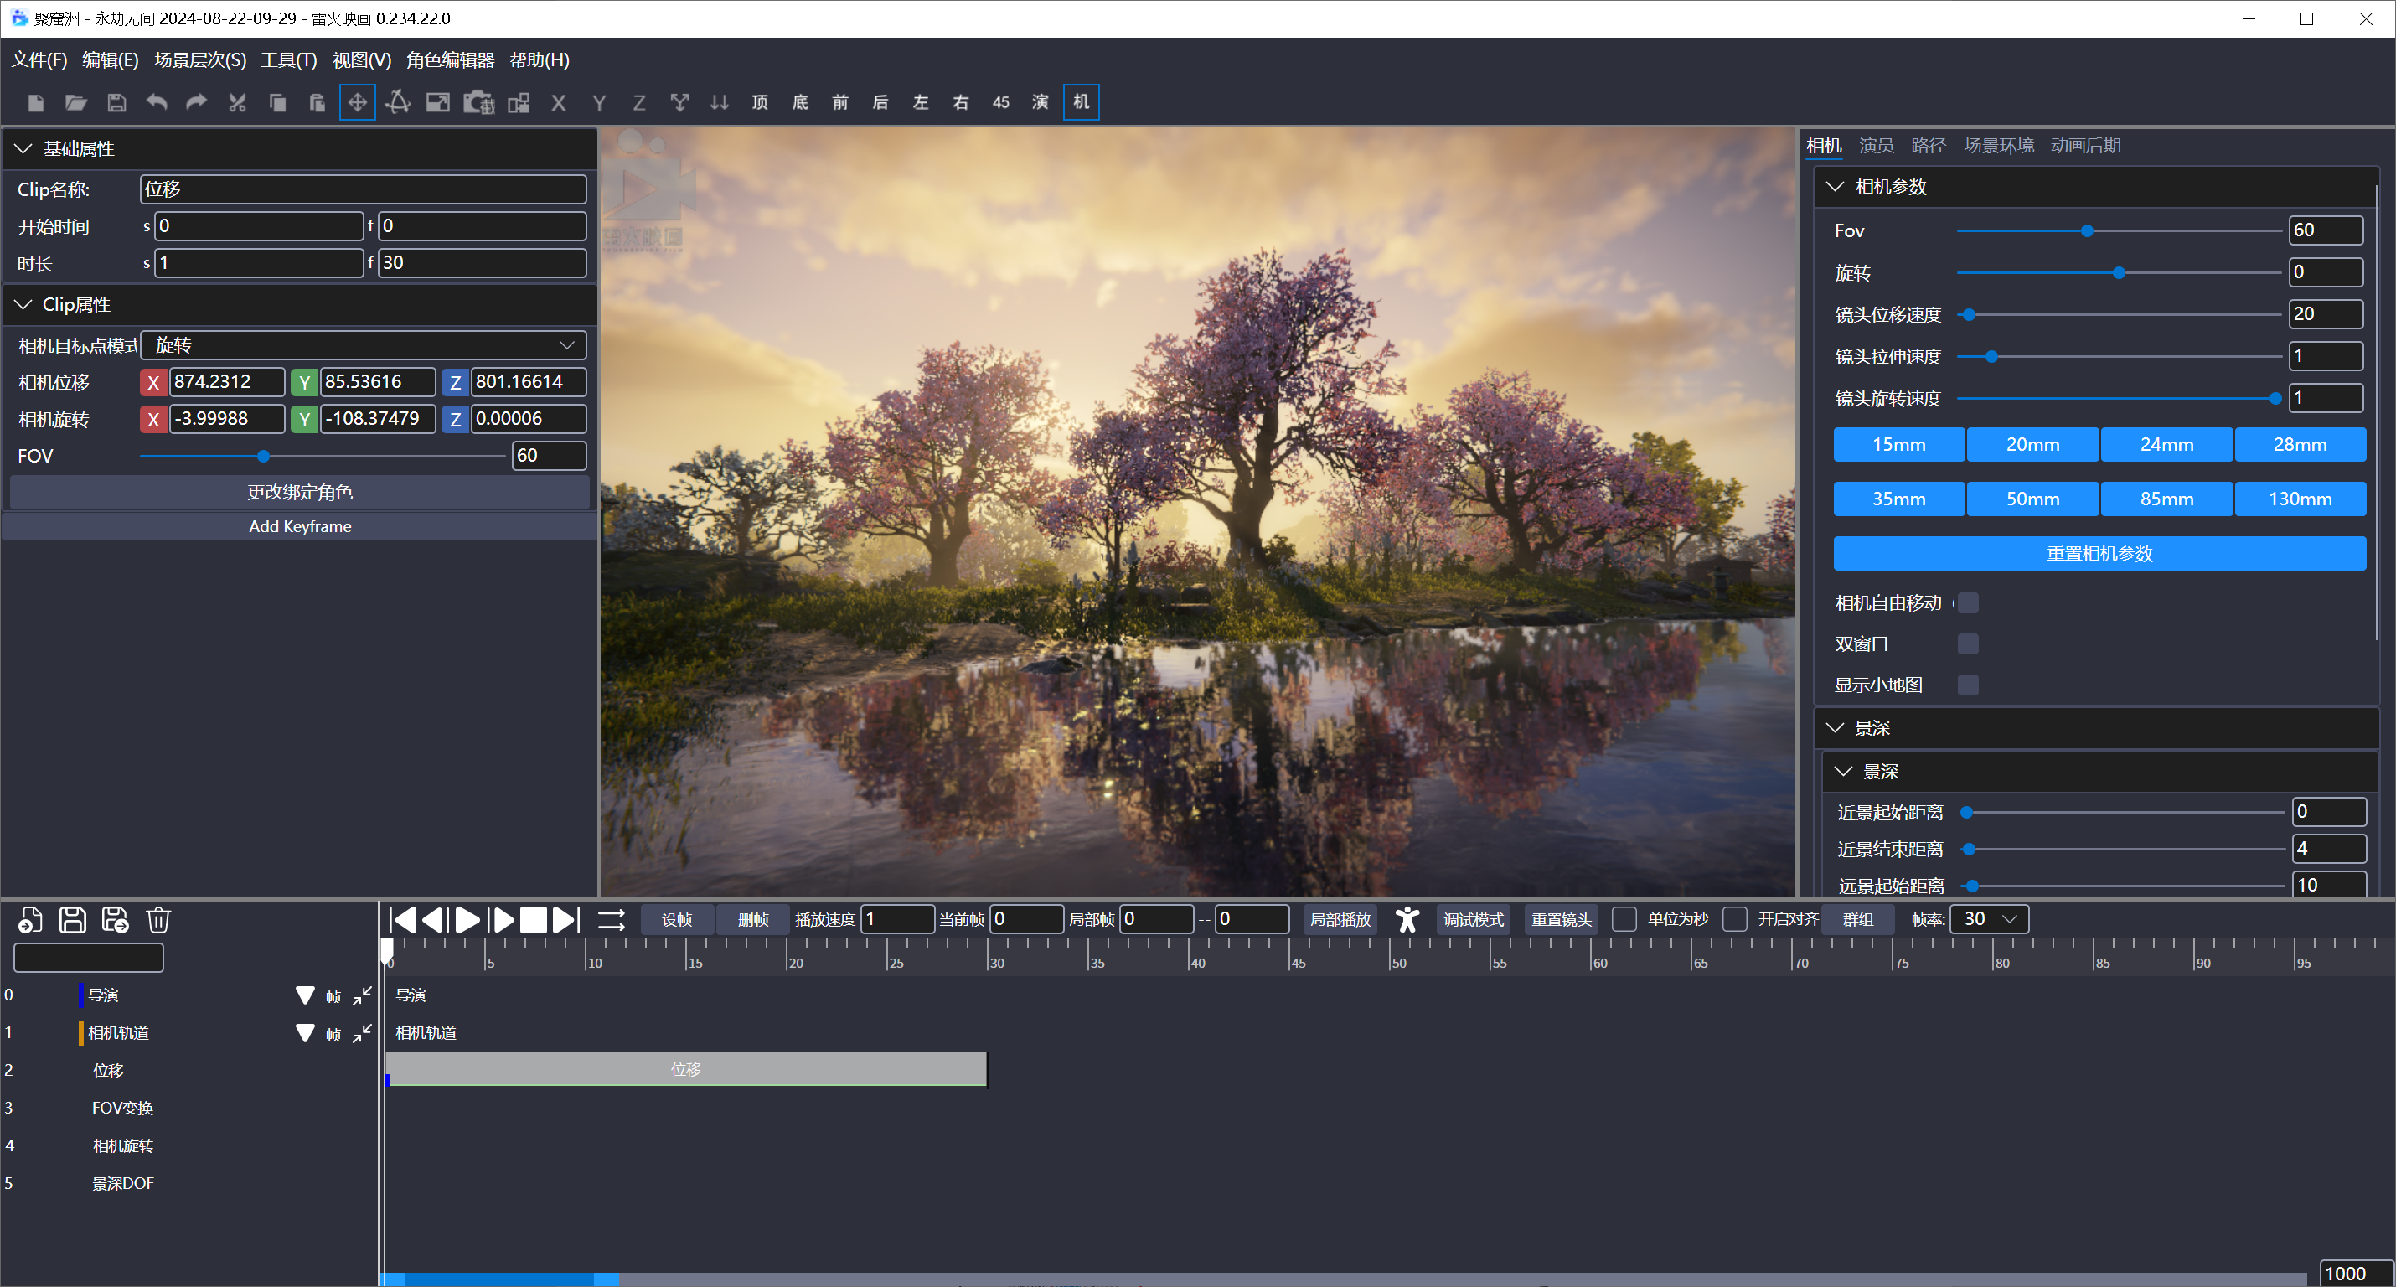Open the 场景层次(S) menu
The height and width of the screenshot is (1287, 2396).
tap(200, 60)
